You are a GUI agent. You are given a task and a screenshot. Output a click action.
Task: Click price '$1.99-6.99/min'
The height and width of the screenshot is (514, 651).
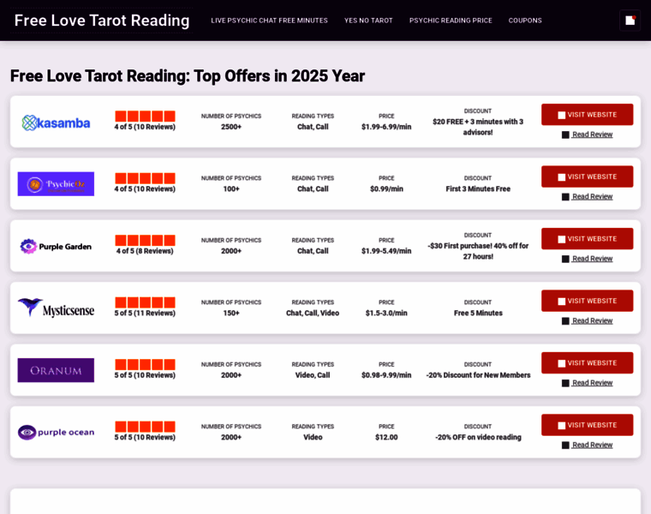386,127
